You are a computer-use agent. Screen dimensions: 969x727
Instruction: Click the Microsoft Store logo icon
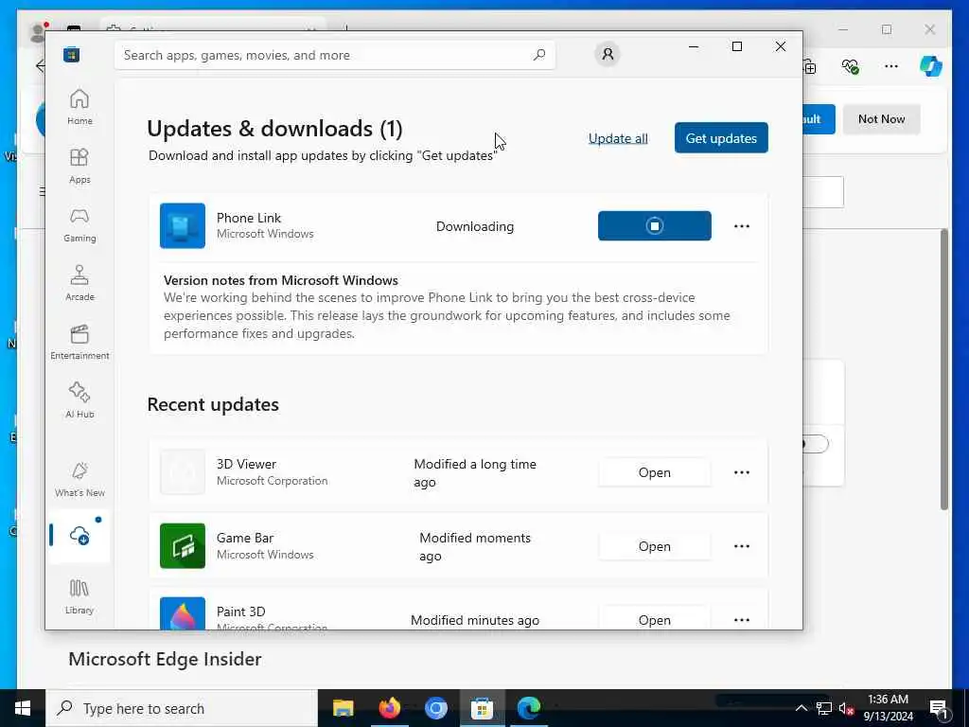click(x=71, y=54)
